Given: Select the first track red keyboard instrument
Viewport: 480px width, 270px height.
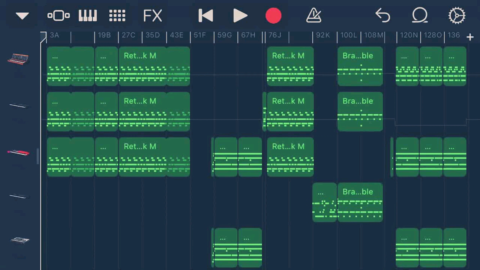Looking at the screenshot, I should coord(18,59).
